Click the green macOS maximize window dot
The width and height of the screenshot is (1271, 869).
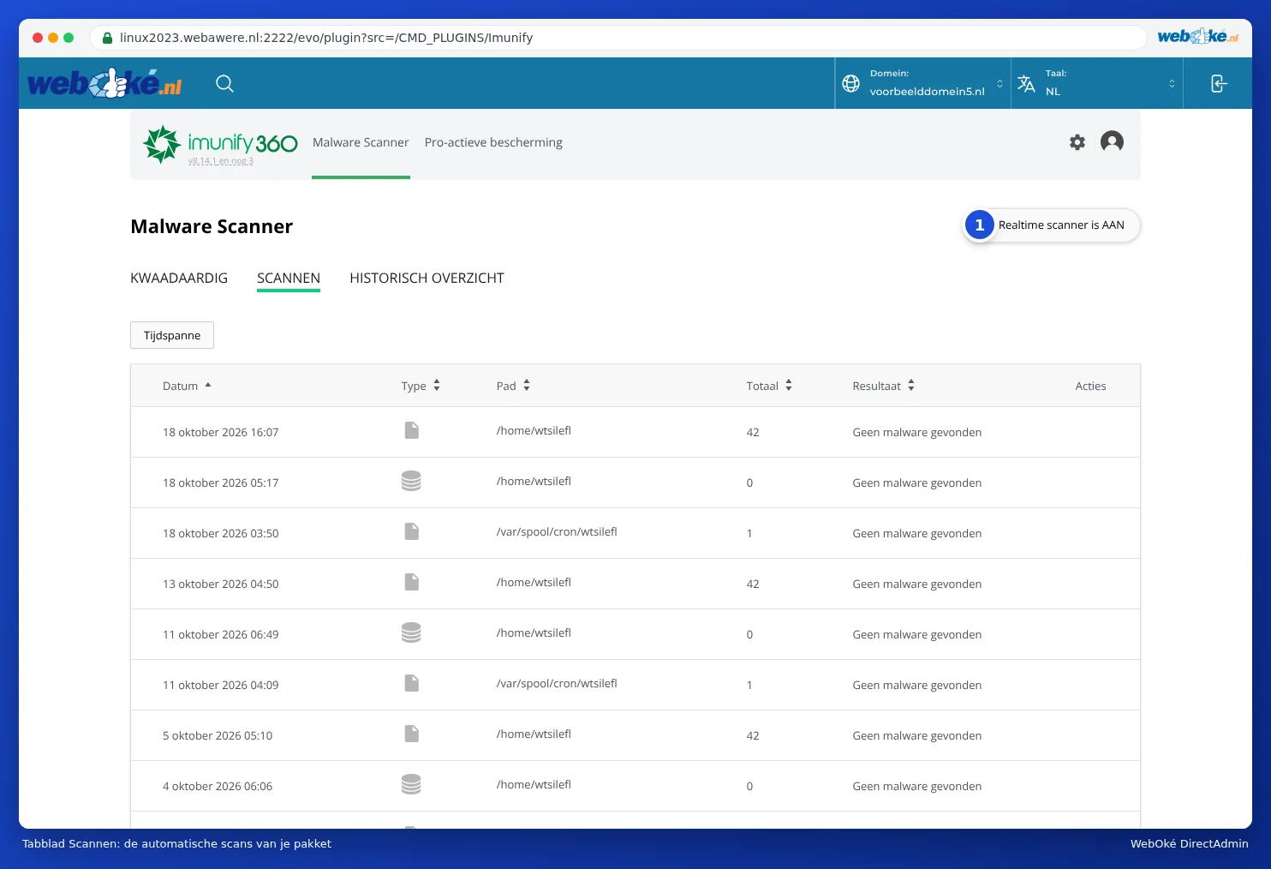(x=69, y=38)
